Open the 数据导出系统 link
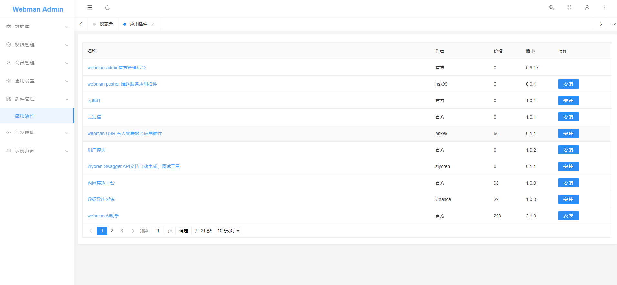 point(101,199)
